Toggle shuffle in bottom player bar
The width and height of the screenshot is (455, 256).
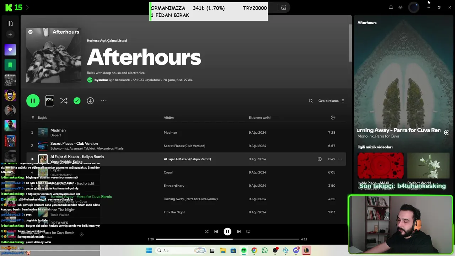[x=207, y=231]
